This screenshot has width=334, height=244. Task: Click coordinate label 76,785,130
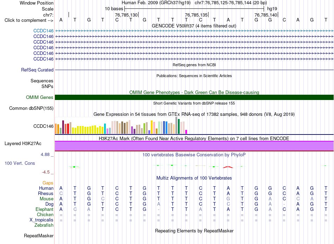(x=126, y=15)
